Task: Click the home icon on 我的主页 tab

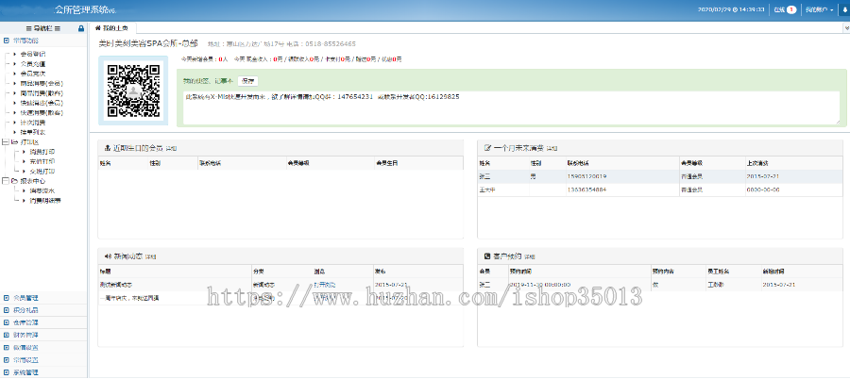Action: pyautogui.click(x=97, y=27)
